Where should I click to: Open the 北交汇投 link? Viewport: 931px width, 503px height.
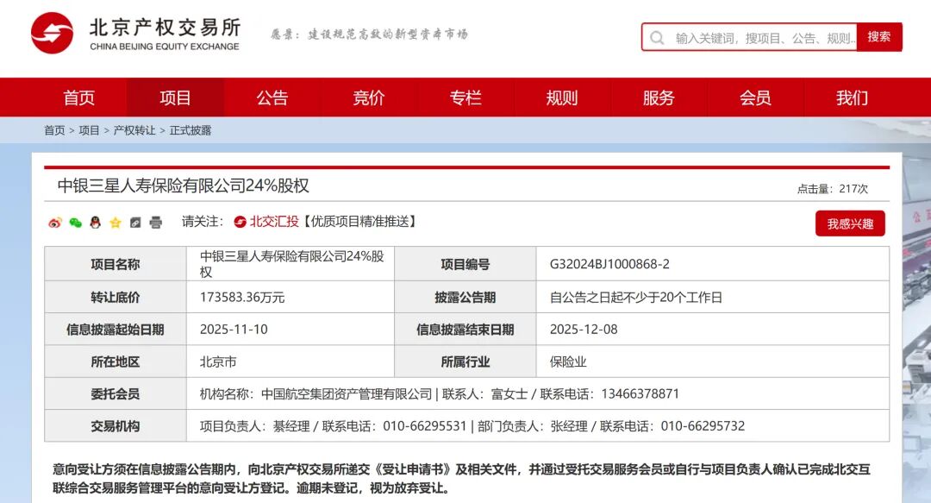click(274, 222)
